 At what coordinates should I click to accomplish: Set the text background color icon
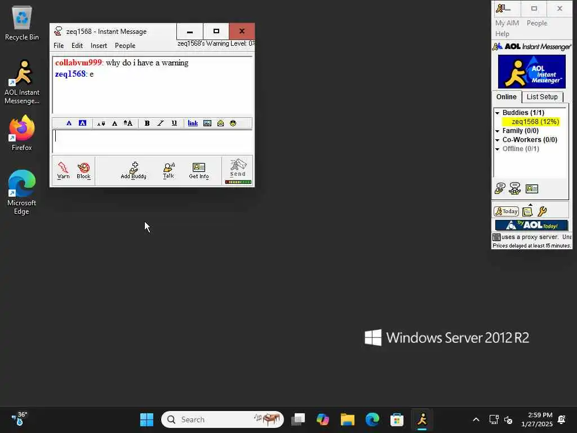82,123
